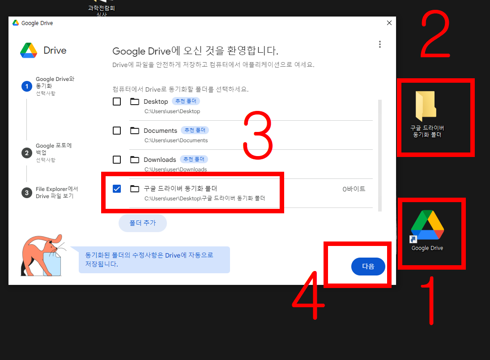Click the 추천 폴더 badge next to Downloads
Viewport: 490px width, 360px height.
point(194,159)
